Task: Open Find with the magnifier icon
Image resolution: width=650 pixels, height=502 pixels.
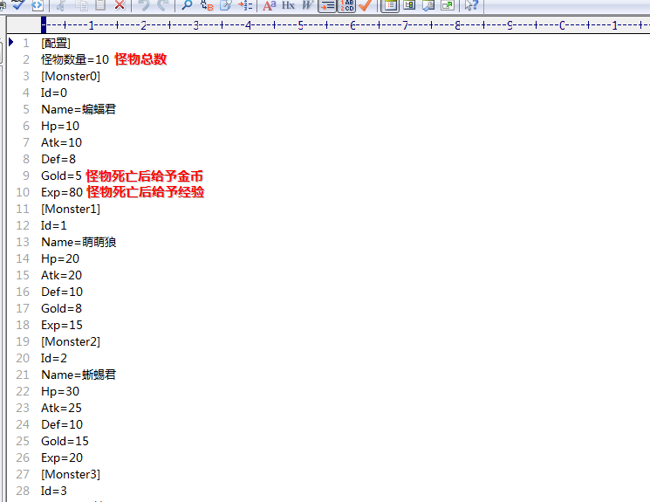Action: [x=187, y=5]
